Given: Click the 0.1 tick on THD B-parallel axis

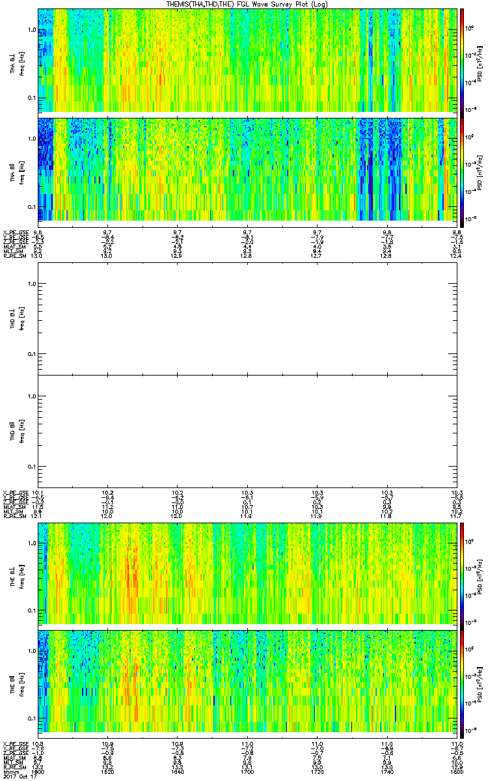Looking at the screenshot, I should [31, 467].
